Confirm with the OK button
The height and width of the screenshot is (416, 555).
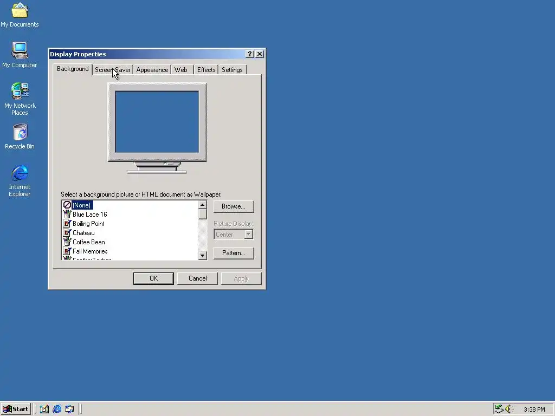[153, 278]
